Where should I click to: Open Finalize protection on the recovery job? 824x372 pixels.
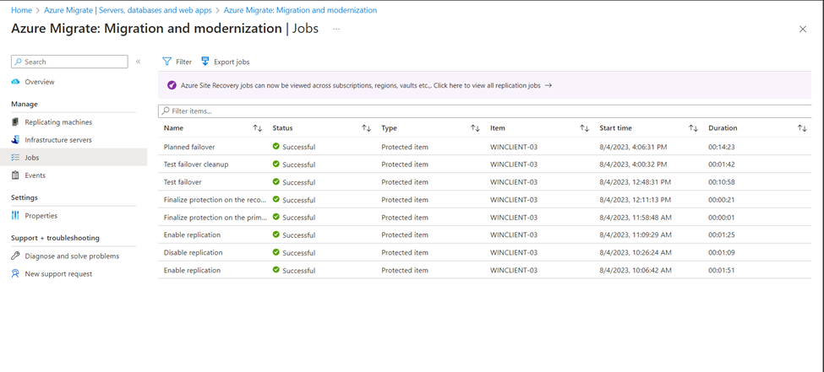pos(213,200)
